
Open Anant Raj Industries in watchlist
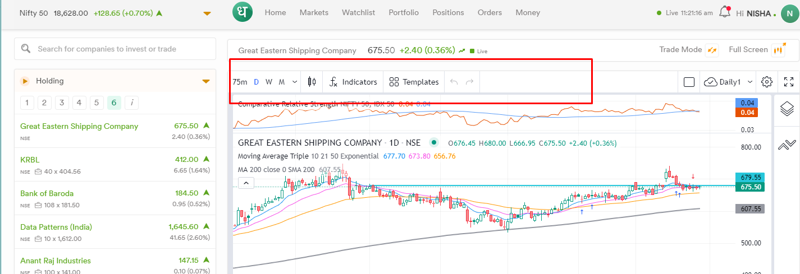[115, 262]
